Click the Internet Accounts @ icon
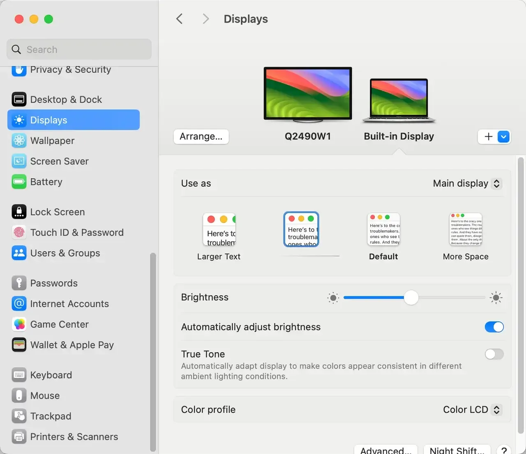Image resolution: width=526 pixels, height=454 pixels. (x=19, y=304)
